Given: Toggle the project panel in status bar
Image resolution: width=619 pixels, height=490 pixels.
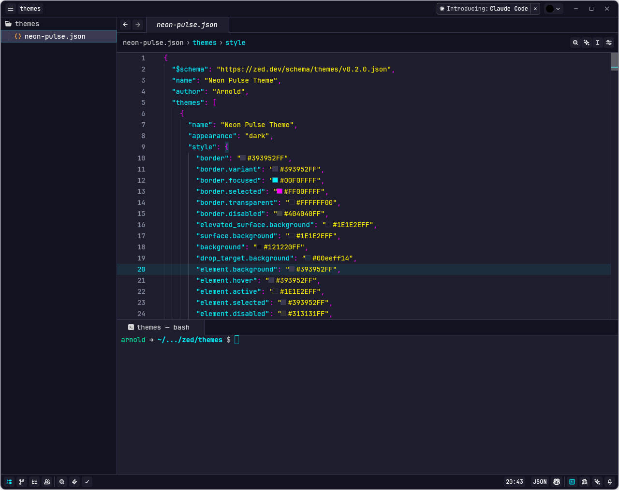Looking at the screenshot, I should [9, 482].
